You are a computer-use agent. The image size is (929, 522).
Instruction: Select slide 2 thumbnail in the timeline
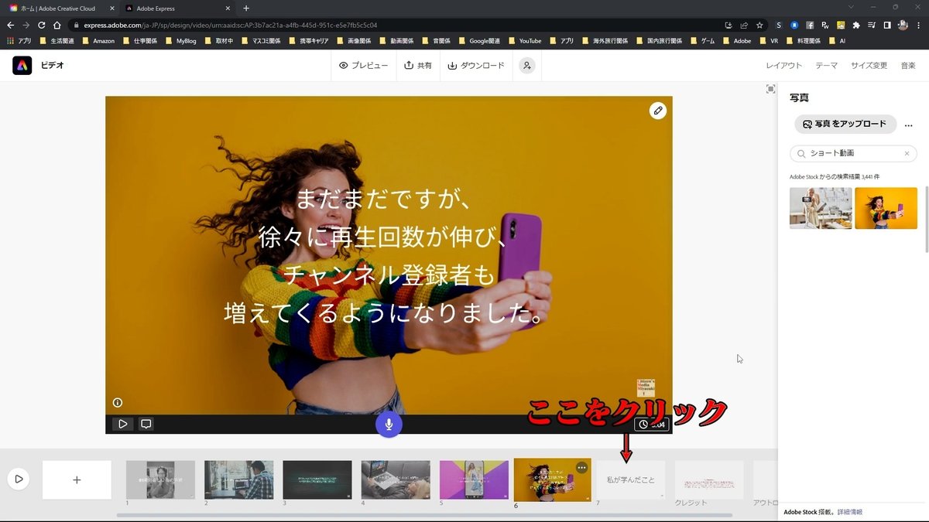click(238, 479)
